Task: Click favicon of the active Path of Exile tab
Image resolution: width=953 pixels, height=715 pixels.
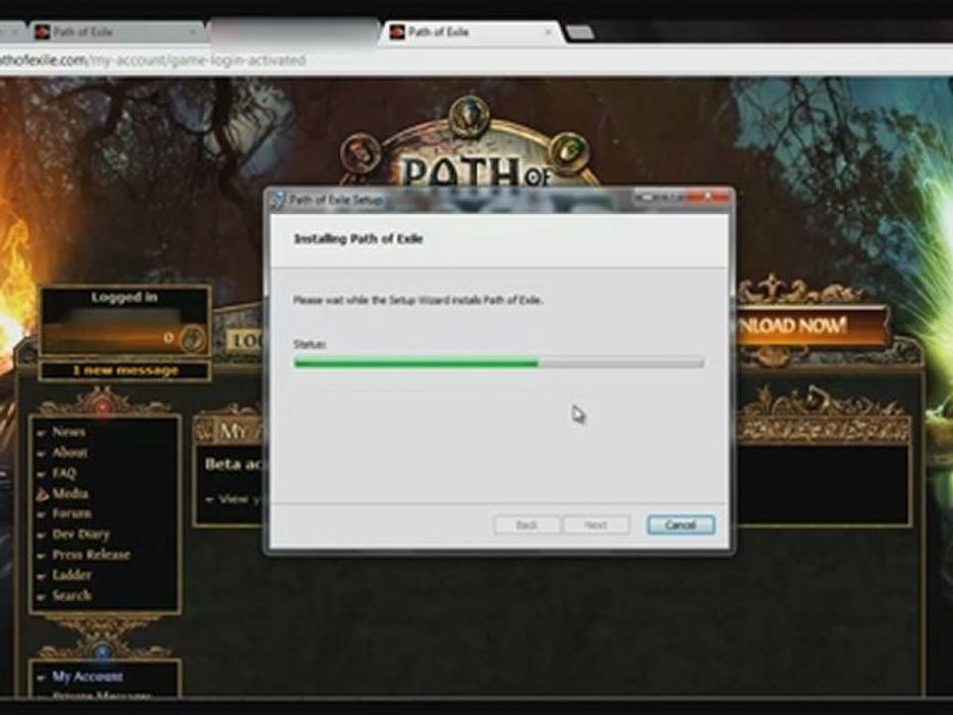Action: tap(397, 32)
